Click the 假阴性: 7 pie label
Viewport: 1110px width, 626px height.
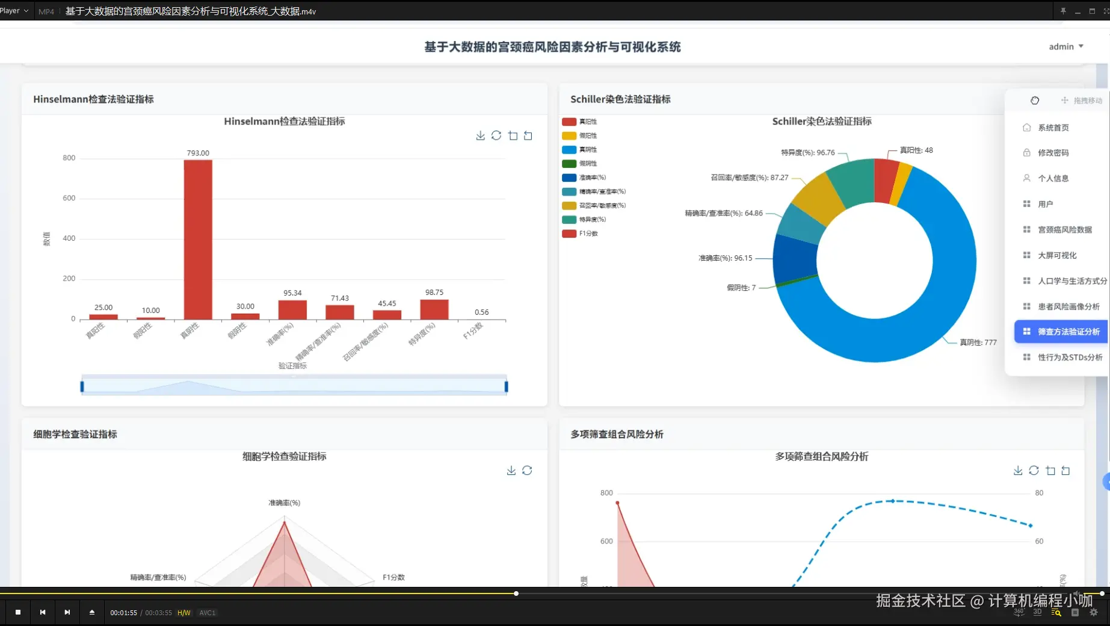[741, 288]
